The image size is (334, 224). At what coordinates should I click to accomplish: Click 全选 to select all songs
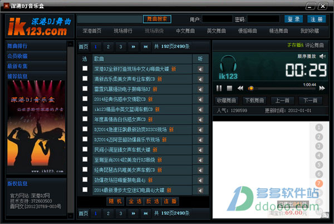pos(135,201)
